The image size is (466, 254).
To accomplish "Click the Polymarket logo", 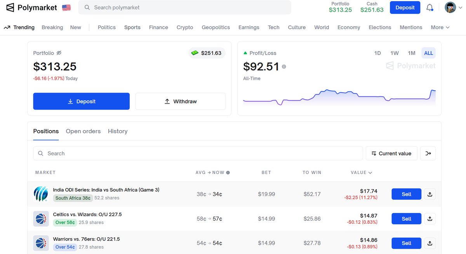I will click(x=31, y=7).
